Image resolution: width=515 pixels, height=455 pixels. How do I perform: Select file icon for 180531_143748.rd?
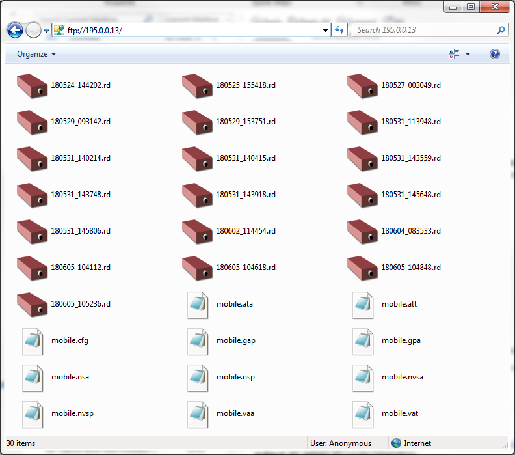click(32, 195)
